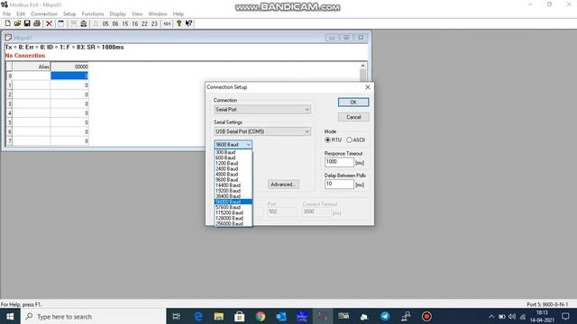The width and height of the screenshot is (577, 324).
Task: Open Task View on the taskbar
Action: (177, 316)
